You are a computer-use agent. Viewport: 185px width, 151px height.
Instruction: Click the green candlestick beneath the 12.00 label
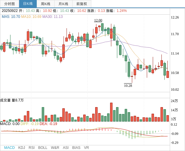[102, 27]
